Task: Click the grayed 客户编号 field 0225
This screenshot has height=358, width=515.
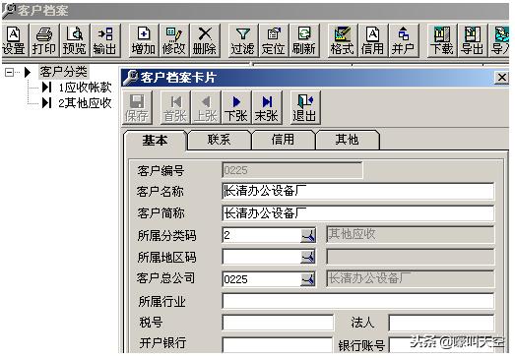Action: tap(292, 170)
